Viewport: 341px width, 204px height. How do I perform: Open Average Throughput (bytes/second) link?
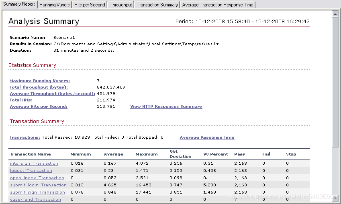[x=52, y=93]
